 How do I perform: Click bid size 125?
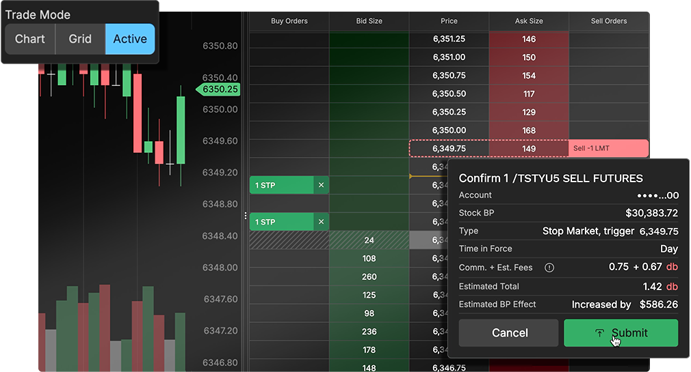click(369, 295)
